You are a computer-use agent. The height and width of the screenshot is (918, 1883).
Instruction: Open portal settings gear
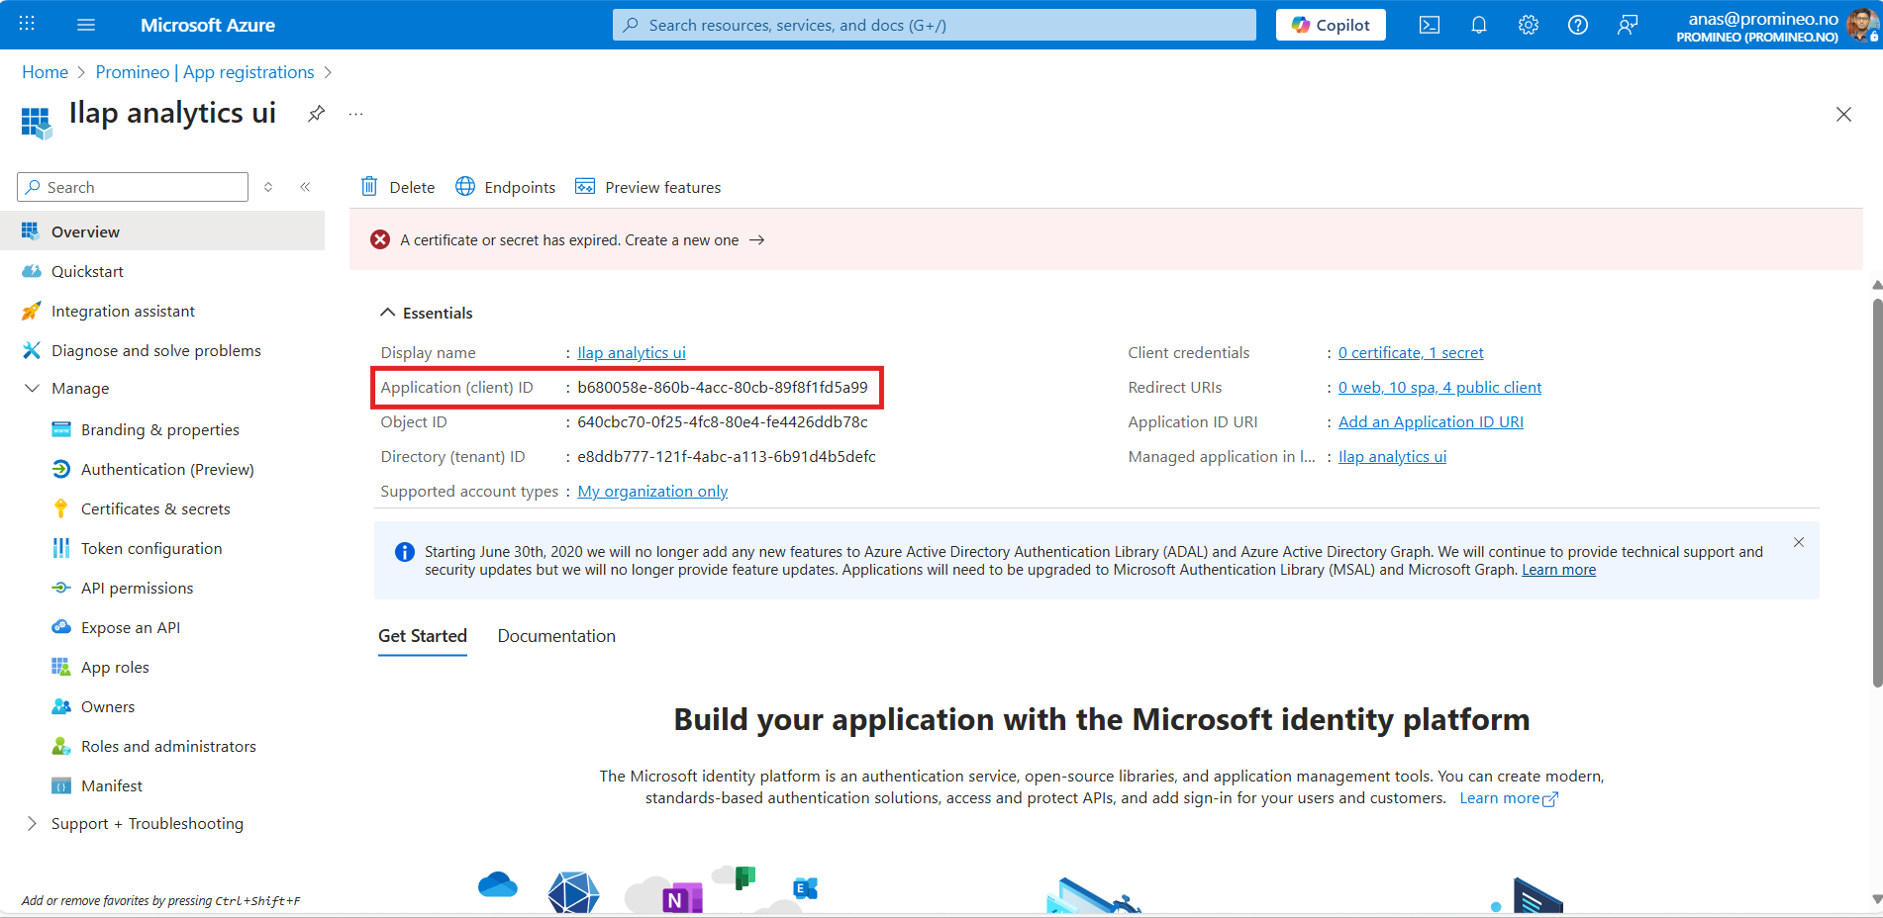pyautogui.click(x=1529, y=25)
